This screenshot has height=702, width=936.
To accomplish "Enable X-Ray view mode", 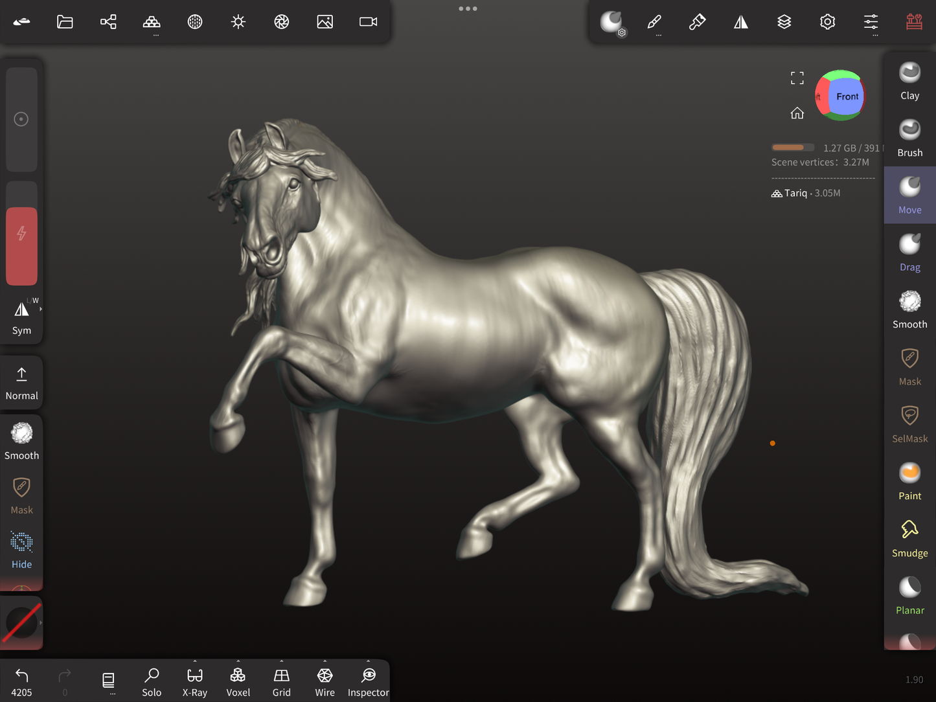I will (x=194, y=682).
